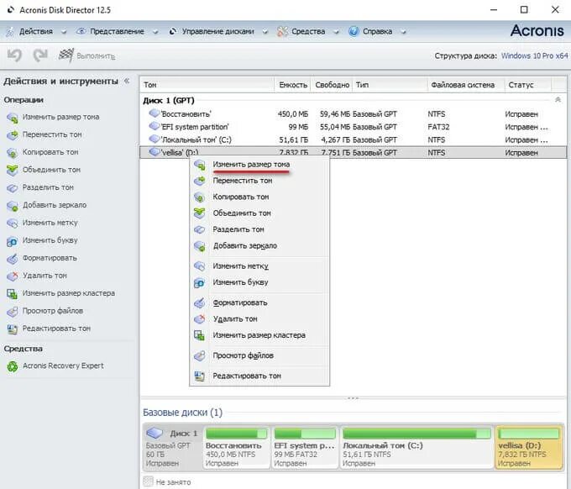Click sidebar icon for Форматировать
The image size is (571, 489).
pyautogui.click(x=13, y=258)
